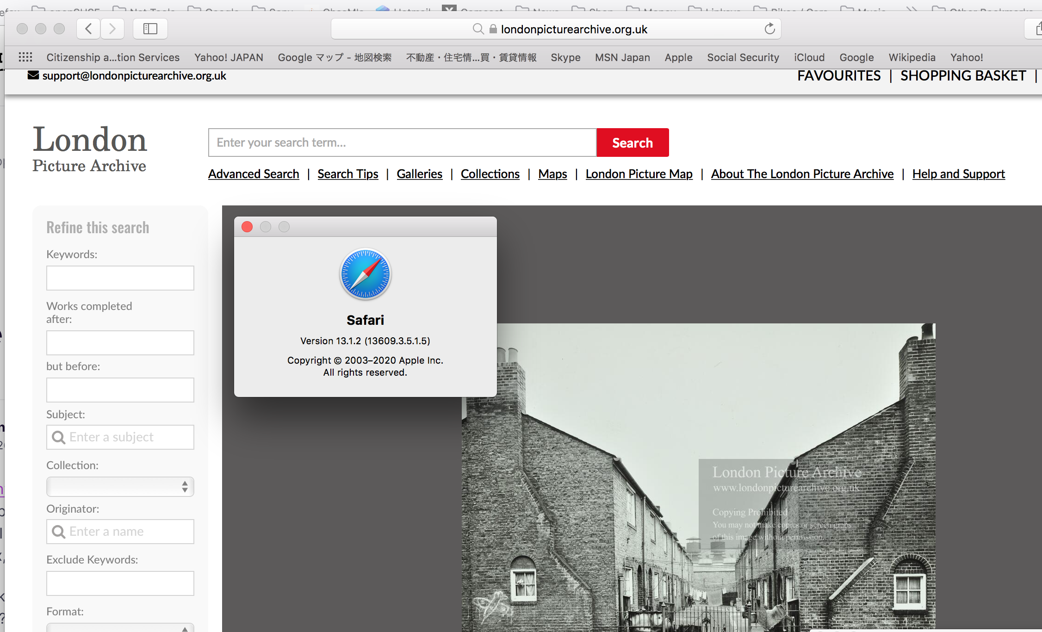Expand the Format dropdown

tap(120, 627)
